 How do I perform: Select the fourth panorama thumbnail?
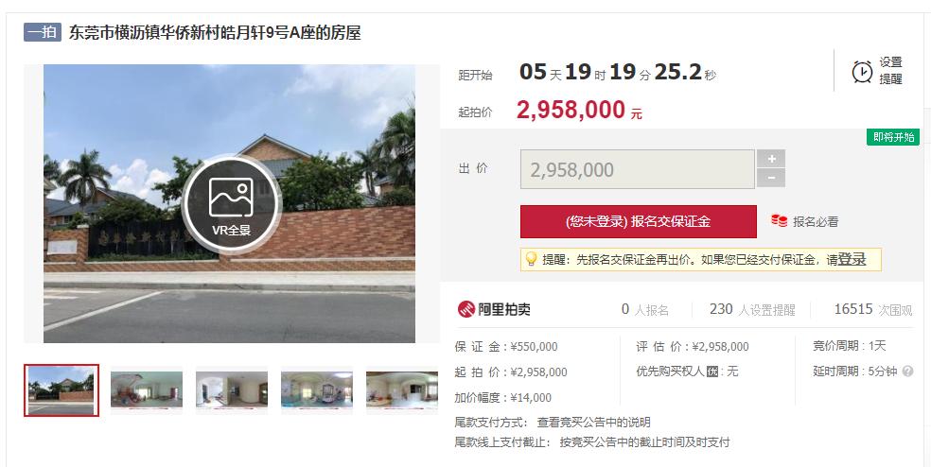tap(316, 389)
